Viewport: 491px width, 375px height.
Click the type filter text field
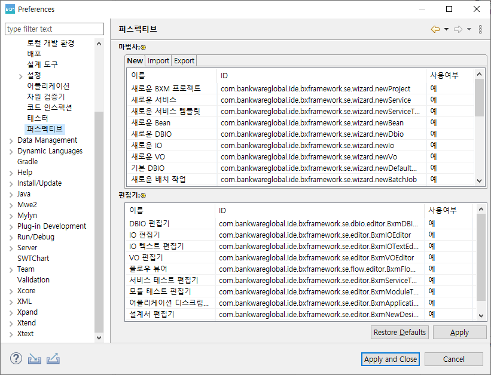pyautogui.click(x=54, y=29)
